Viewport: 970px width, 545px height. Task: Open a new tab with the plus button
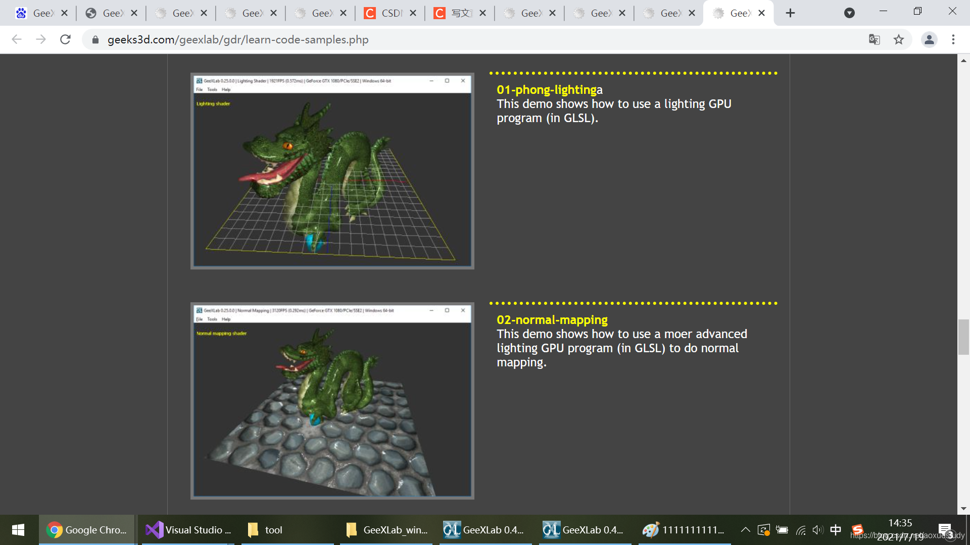pos(790,13)
